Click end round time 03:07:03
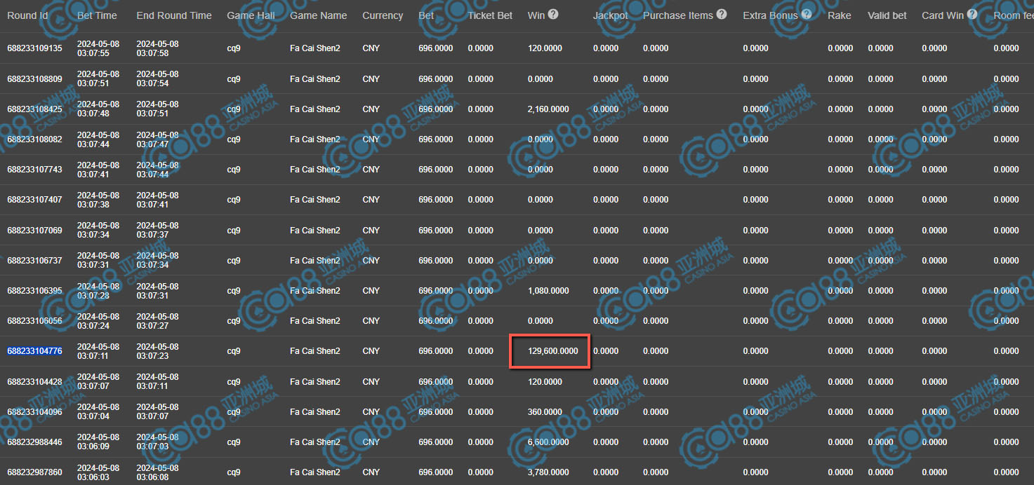Image resolution: width=1034 pixels, height=485 pixels. 157,442
